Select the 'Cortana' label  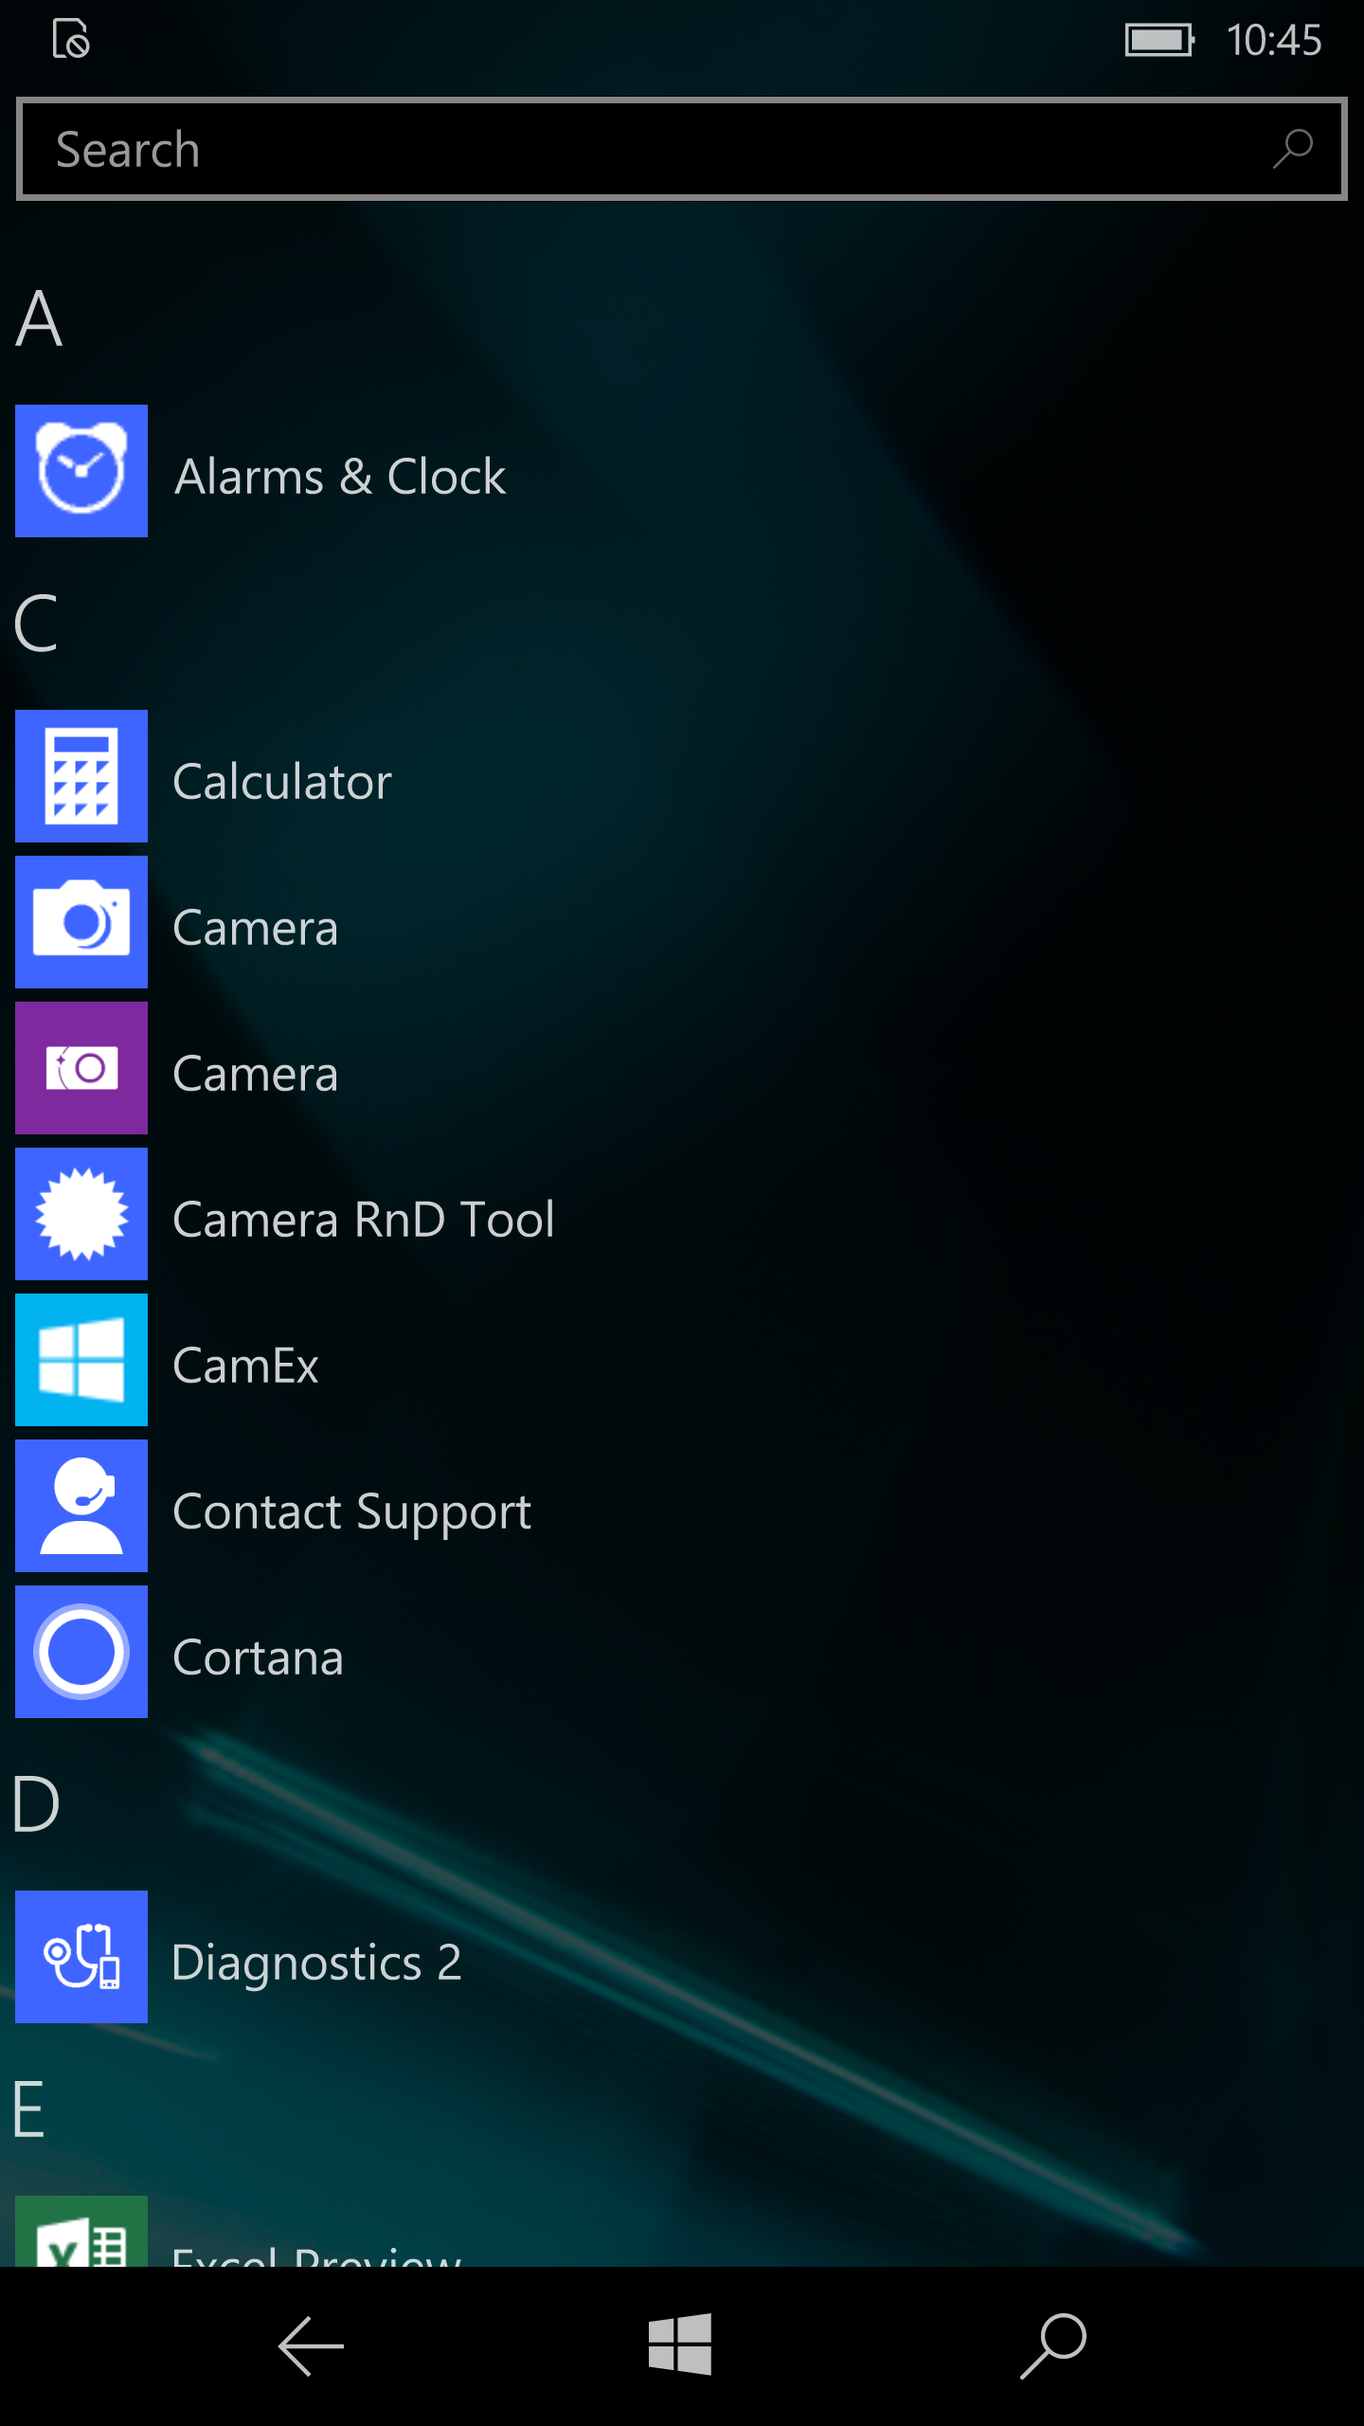pos(258,1657)
